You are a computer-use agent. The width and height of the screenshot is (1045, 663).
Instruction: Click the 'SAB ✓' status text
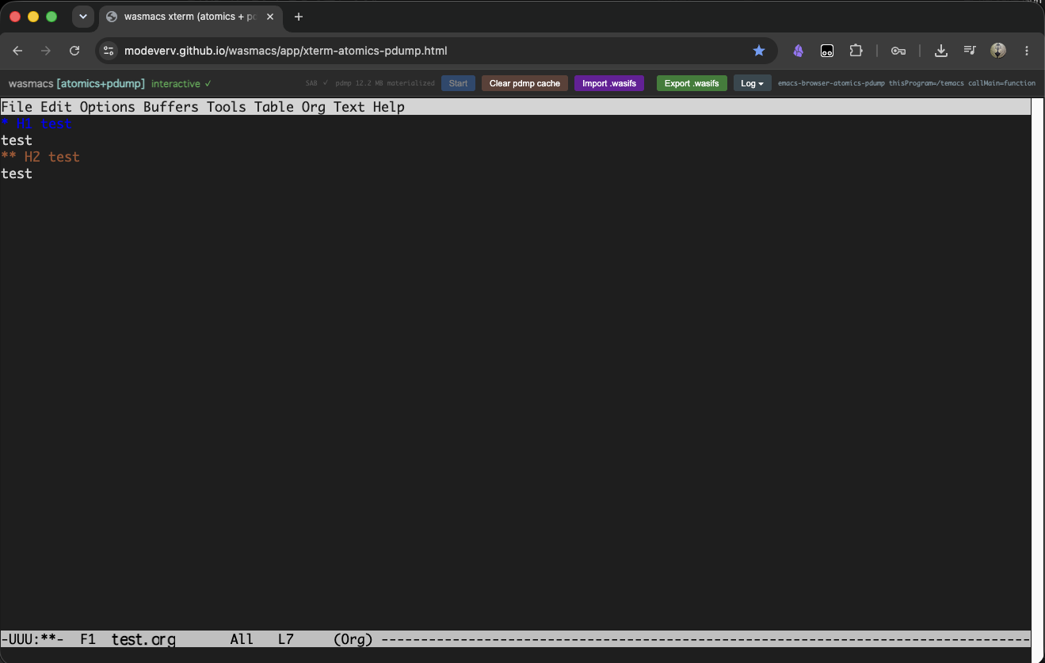317,83
